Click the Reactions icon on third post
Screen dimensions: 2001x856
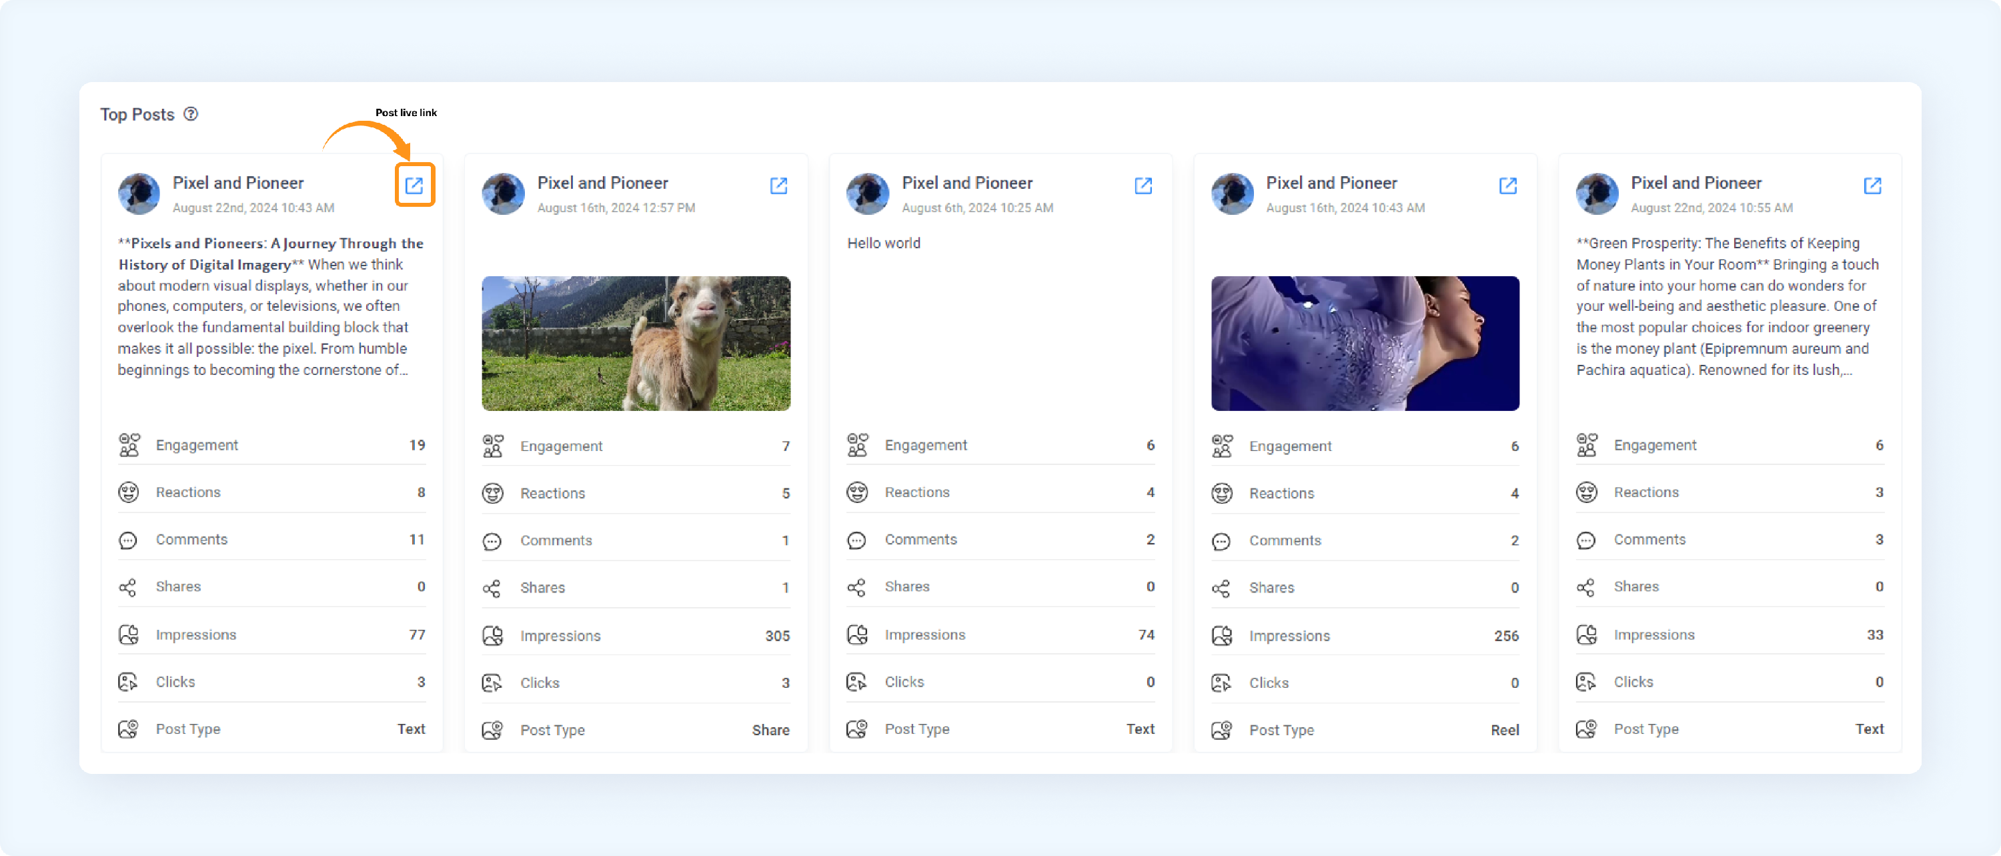coord(859,491)
